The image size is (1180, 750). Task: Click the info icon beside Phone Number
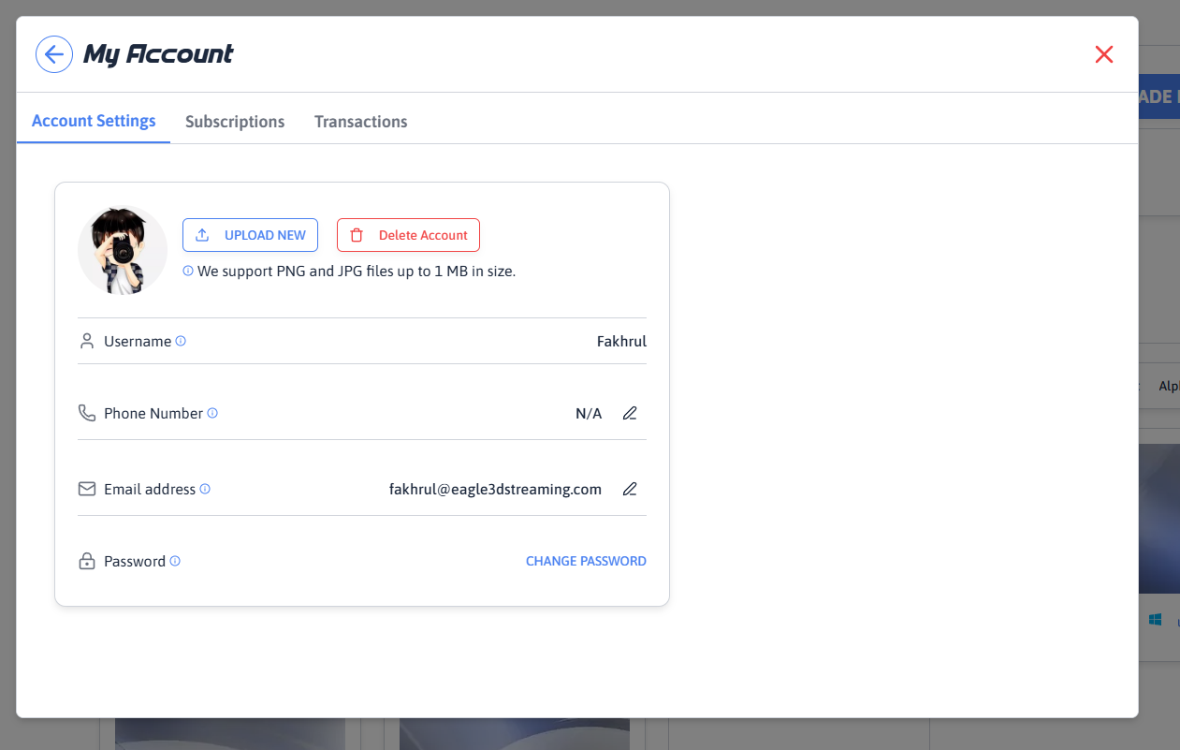click(x=212, y=413)
